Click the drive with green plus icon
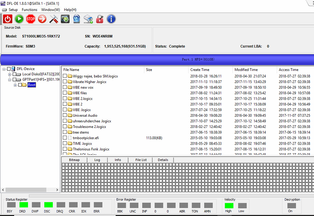The image size is (314, 216). click(x=88, y=19)
